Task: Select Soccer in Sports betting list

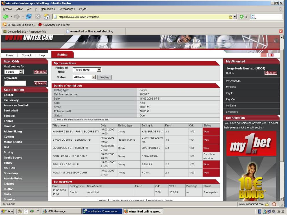Action: click(x=8, y=95)
